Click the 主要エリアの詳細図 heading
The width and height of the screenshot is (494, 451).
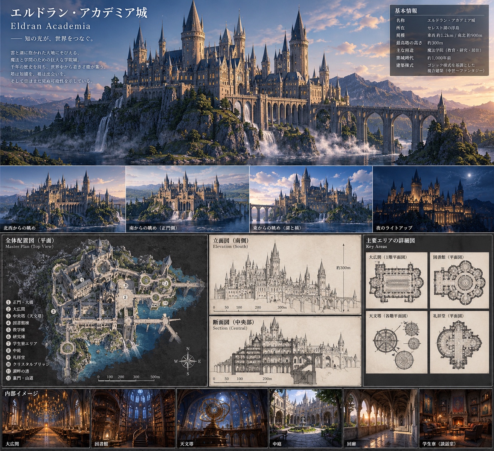click(x=390, y=240)
